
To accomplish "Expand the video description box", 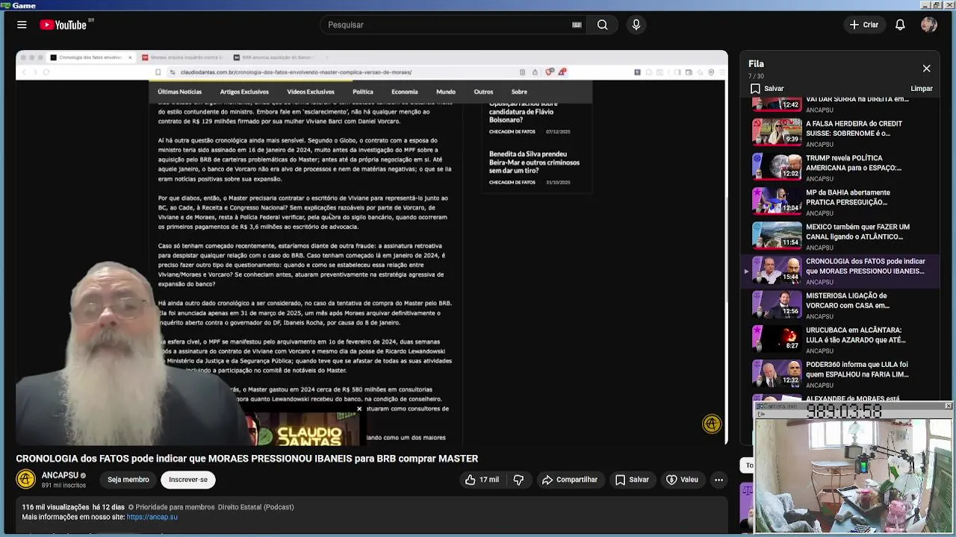I will coord(371,517).
